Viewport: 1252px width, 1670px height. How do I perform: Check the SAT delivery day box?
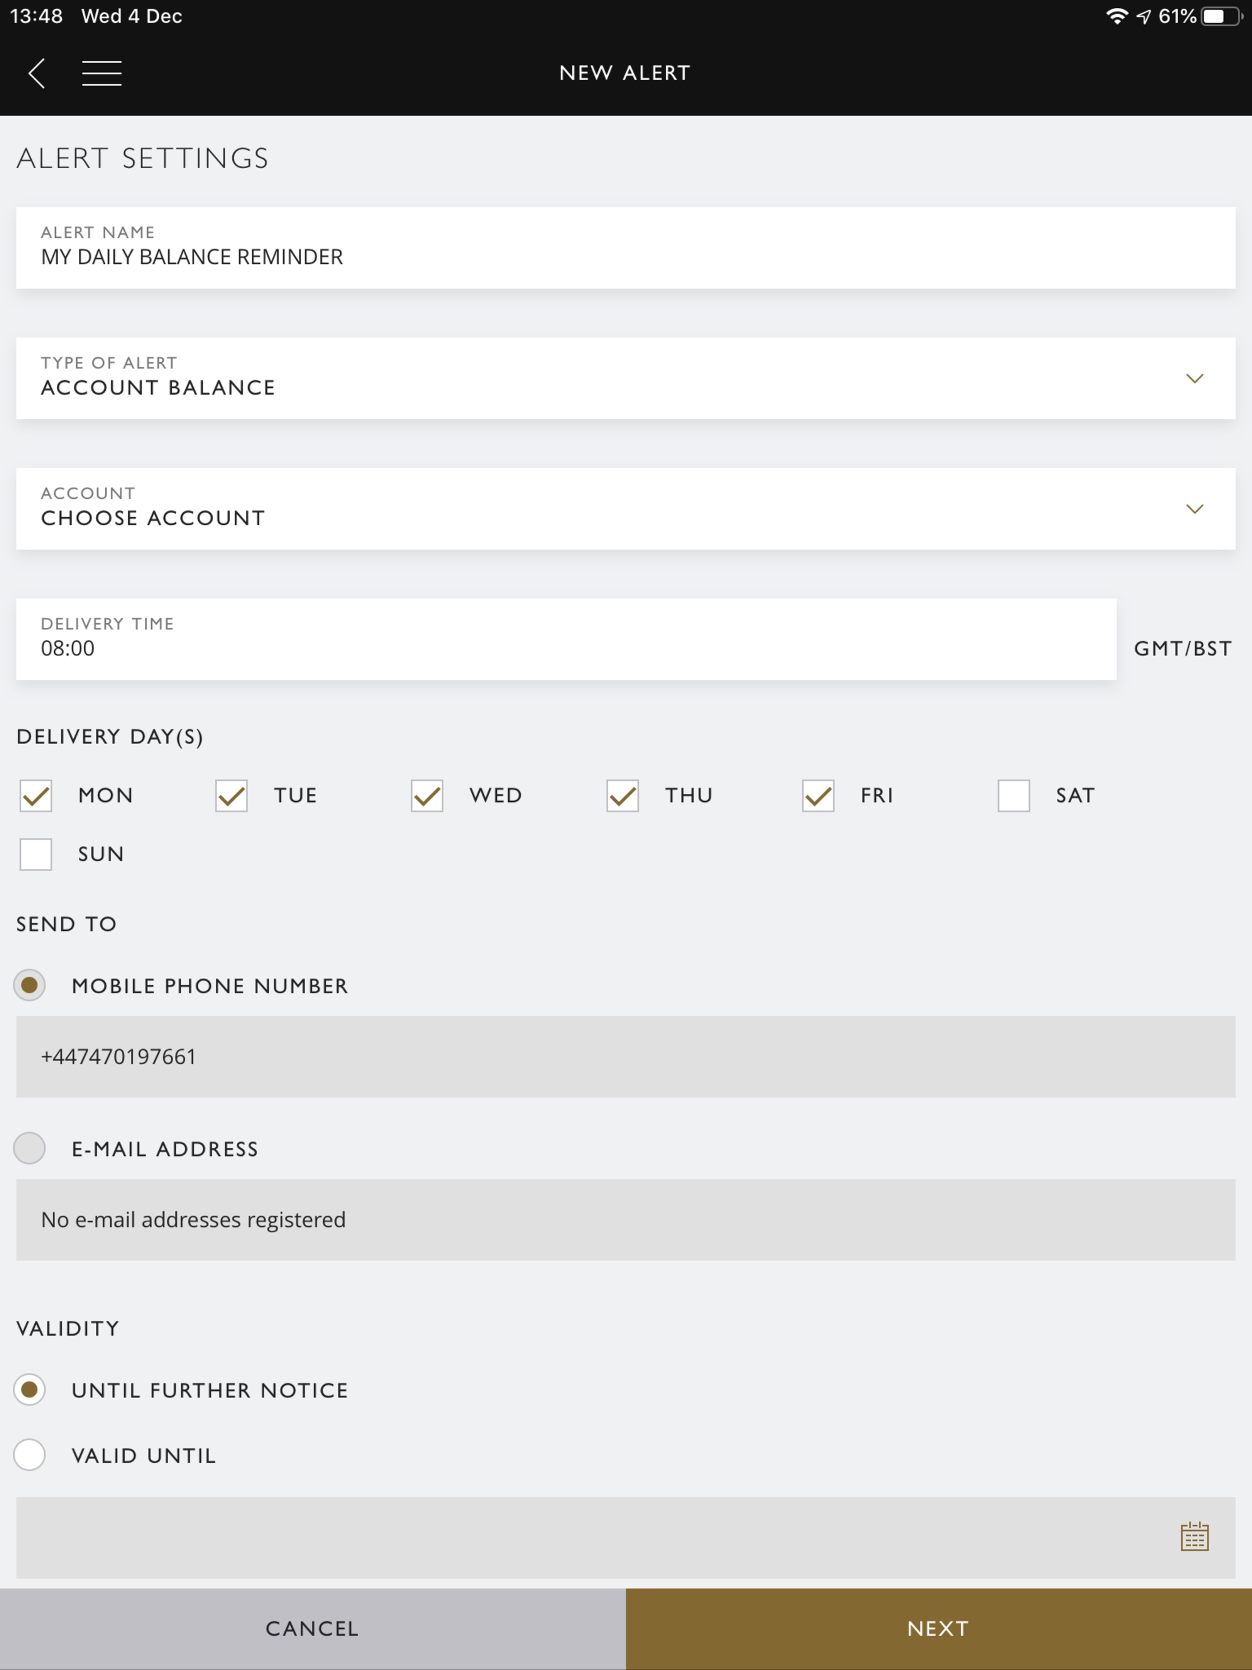1014,796
